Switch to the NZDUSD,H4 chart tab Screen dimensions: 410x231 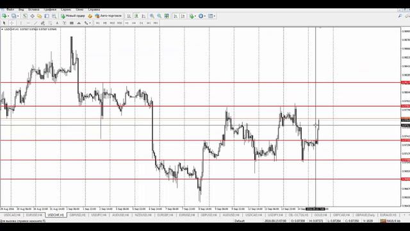pyautogui.click(x=143, y=215)
